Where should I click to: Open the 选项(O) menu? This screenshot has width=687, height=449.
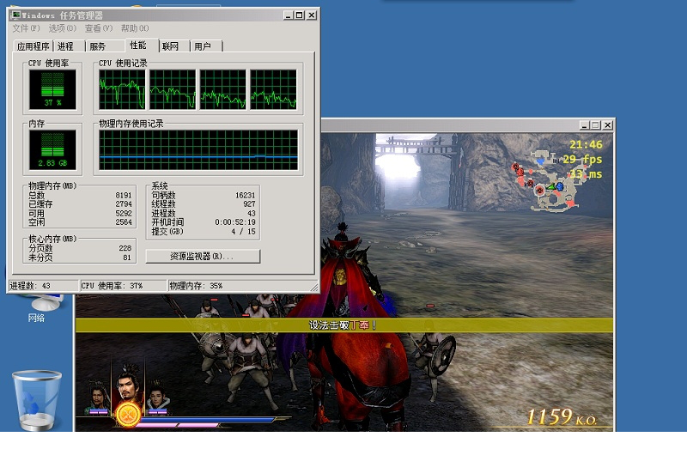point(62,28)
